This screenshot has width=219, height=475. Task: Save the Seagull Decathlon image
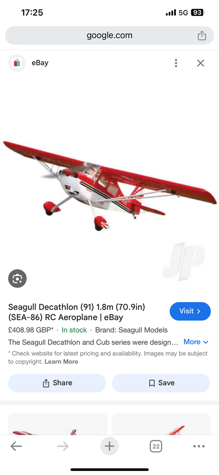click(x=161, y=383)
